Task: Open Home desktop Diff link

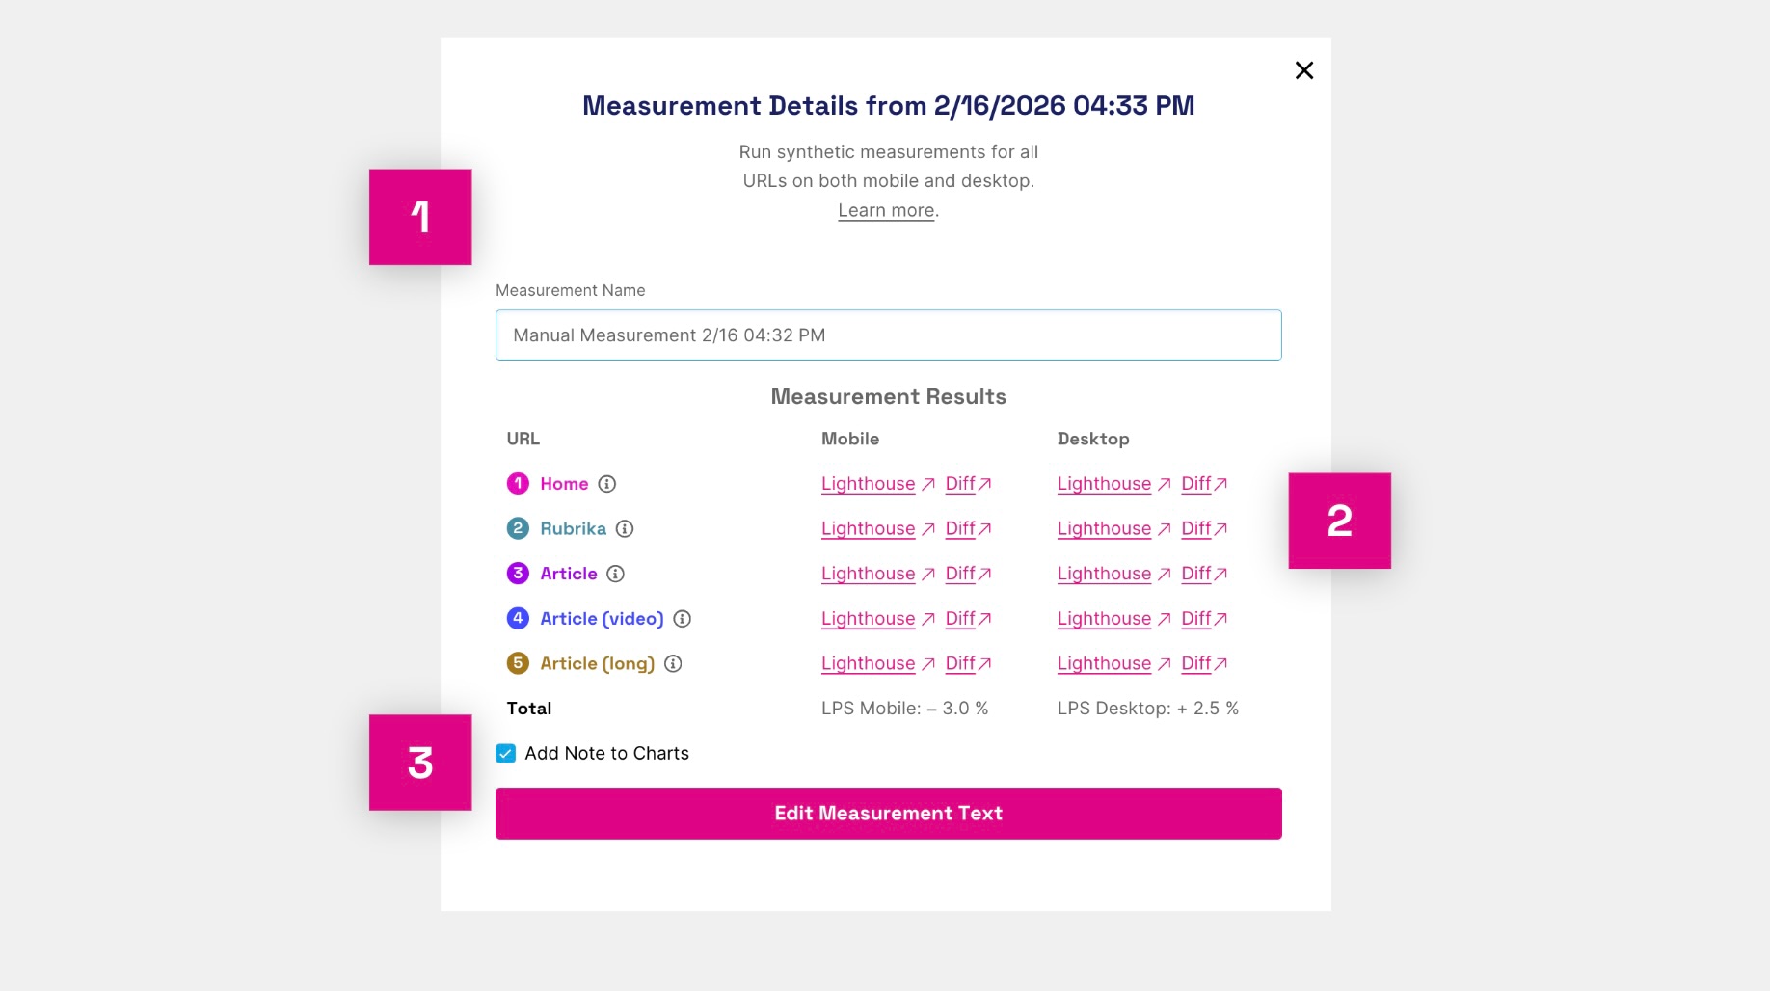Action: point(1195,484)
